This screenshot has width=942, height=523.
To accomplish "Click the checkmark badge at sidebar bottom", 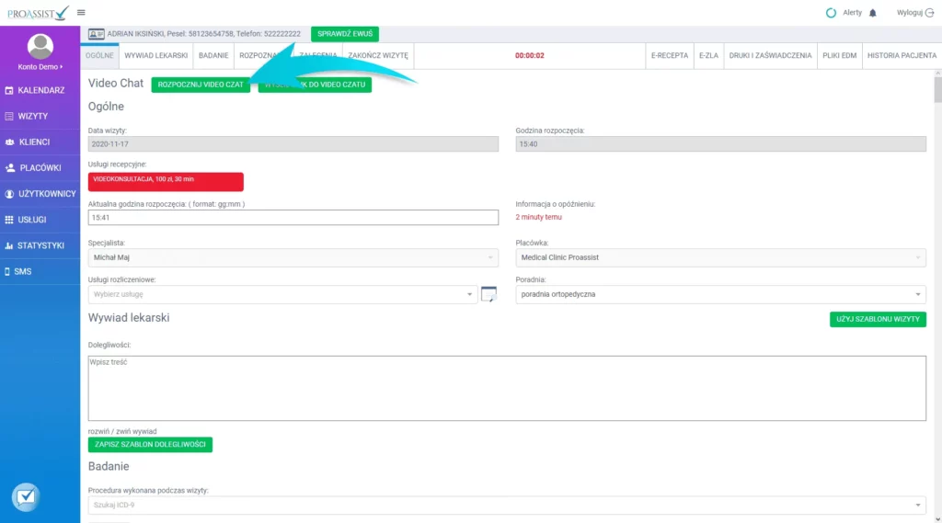I will point(26,496).
